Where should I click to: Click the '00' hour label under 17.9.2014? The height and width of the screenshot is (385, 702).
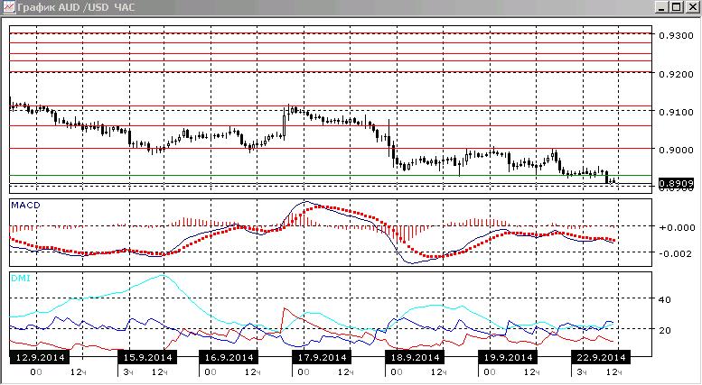click(x=303, y=372)
